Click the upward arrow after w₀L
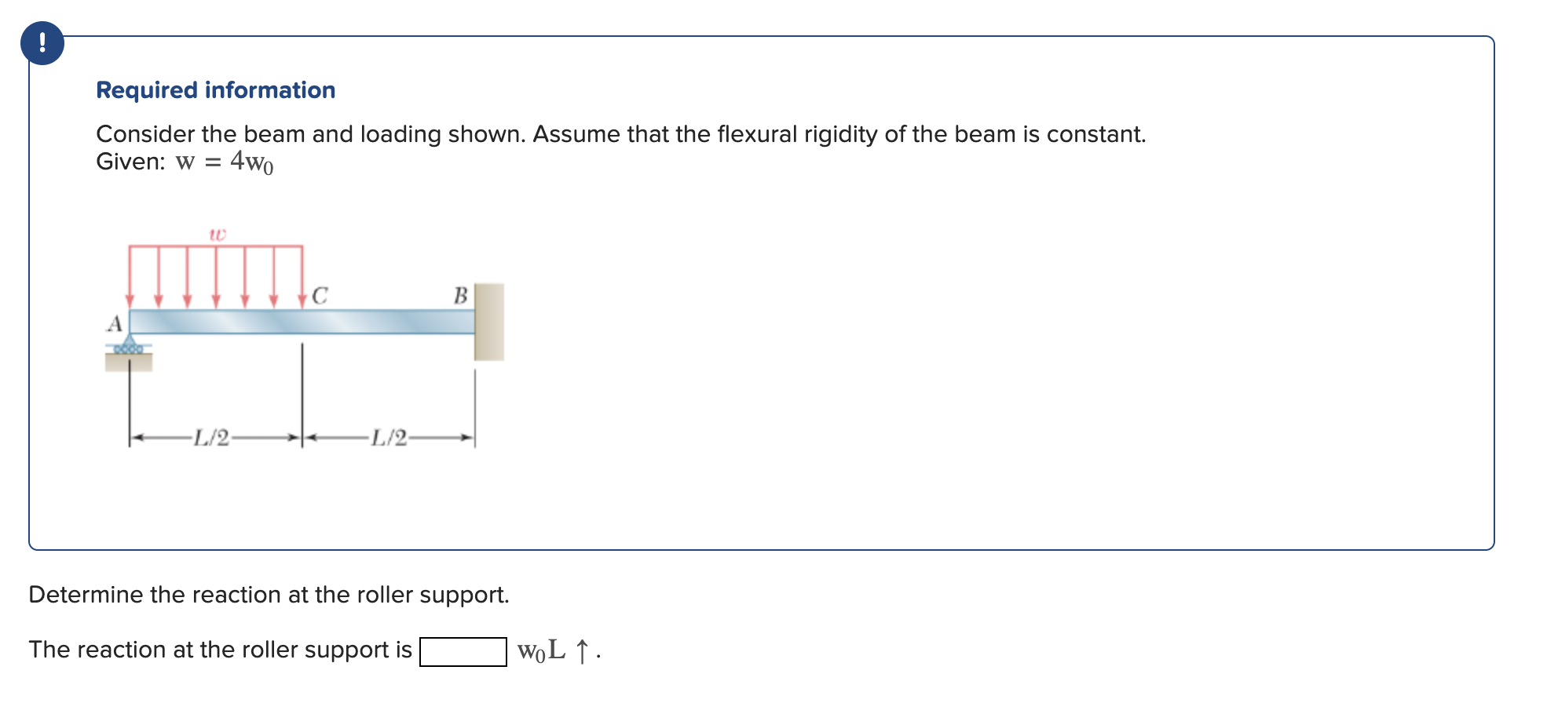The image size is (1547, 703). click(x=581, y=650)
